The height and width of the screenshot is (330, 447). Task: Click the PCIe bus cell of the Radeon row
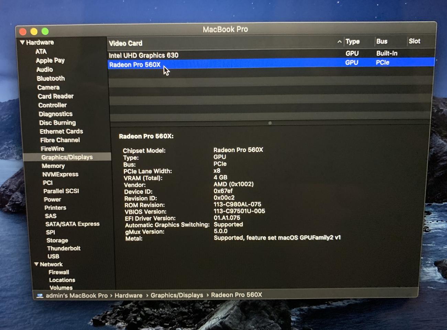pos(383,62)
